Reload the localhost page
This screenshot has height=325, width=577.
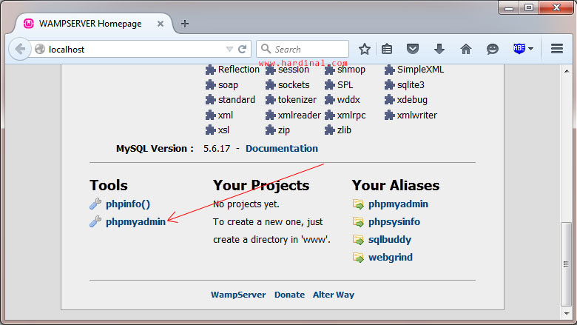(242, 49)
